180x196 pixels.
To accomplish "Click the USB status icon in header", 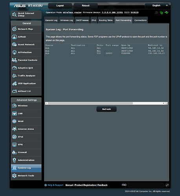I will (x=166, y=13).
